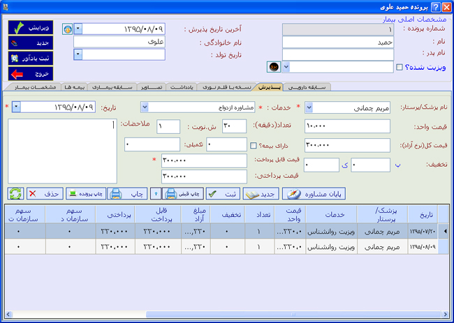Switch to the نسخه با قلم نوری tab
The height and width of the screenshot is (323, 454).
[226, 87]
